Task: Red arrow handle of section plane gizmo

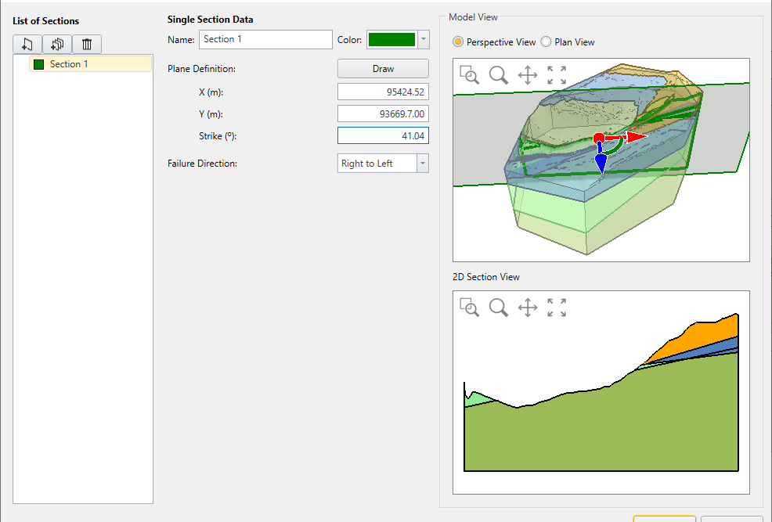Action: point(635,137)
